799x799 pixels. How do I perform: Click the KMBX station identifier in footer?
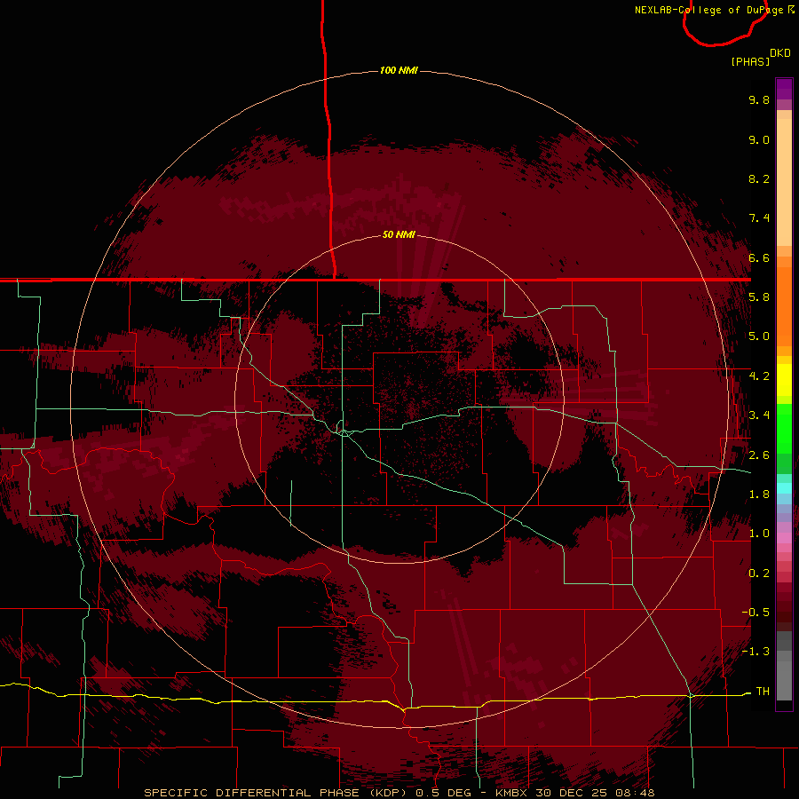[x=512, y=793]
